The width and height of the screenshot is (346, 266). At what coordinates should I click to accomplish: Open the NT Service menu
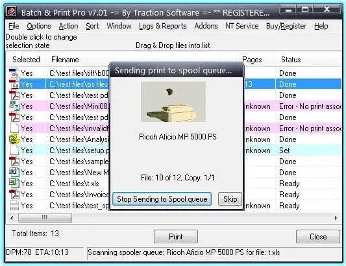click(x=242, y=26)
